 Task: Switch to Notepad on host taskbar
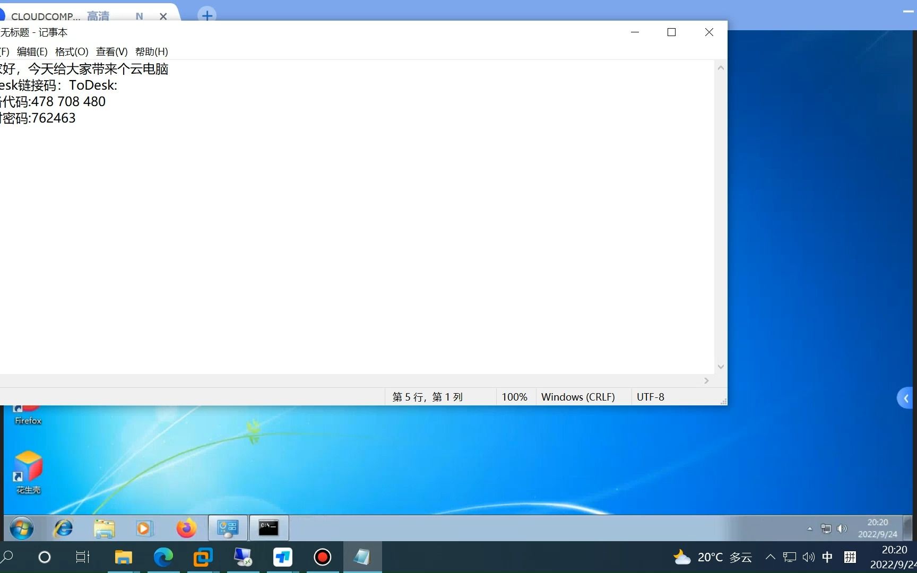[x=362, y=557]
